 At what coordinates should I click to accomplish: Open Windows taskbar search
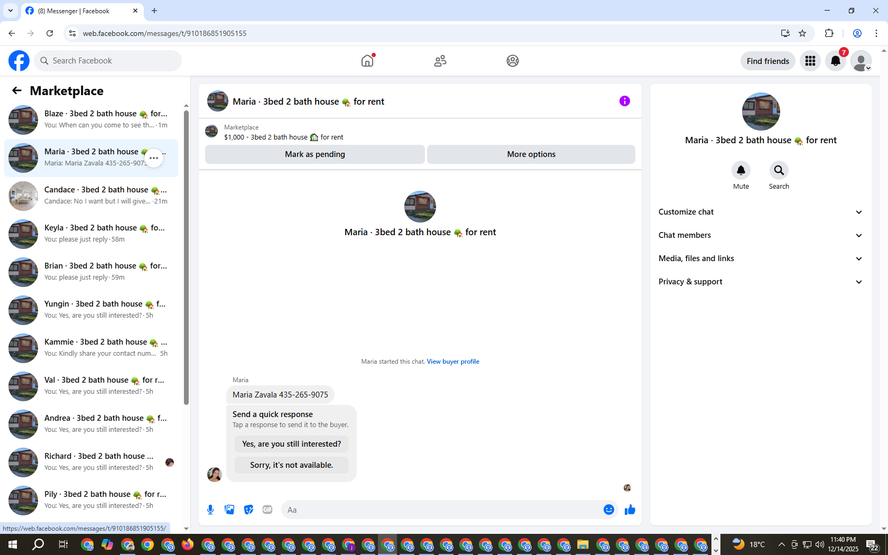[38, 544]
